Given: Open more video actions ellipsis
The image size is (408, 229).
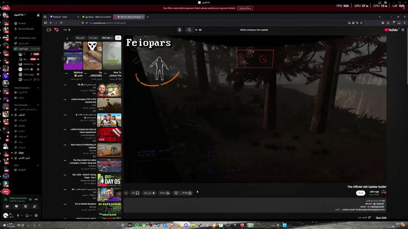Looking at the screenshot, I should coord(126,193).
